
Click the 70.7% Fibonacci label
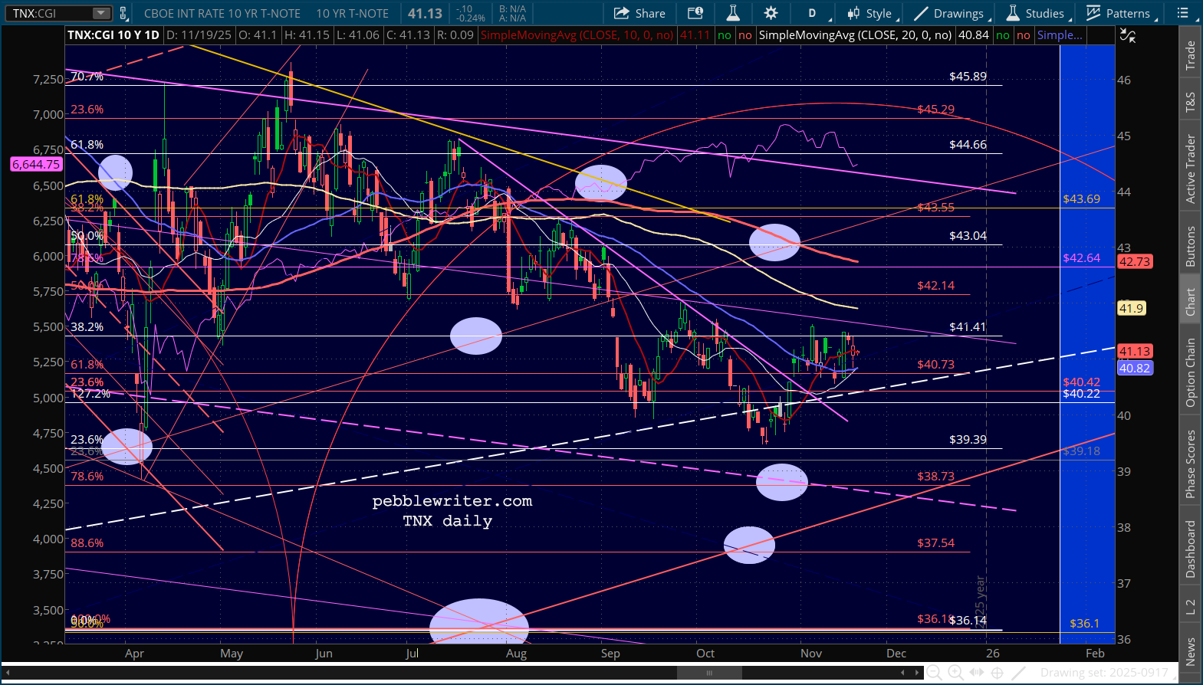87,77
